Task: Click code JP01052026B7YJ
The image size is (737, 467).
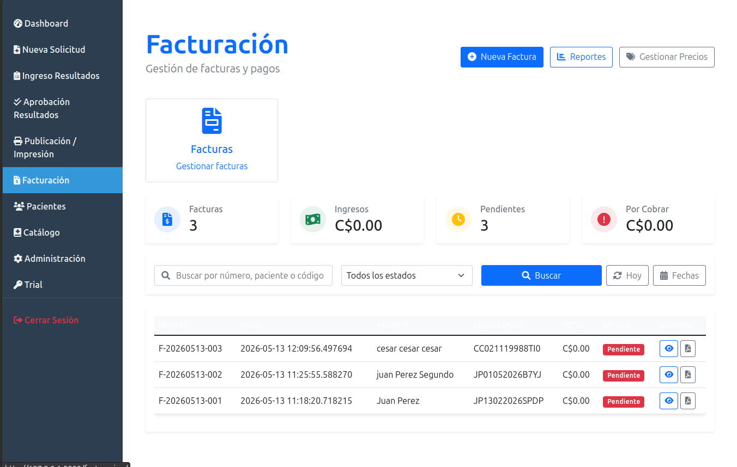Action: [508, 374]
